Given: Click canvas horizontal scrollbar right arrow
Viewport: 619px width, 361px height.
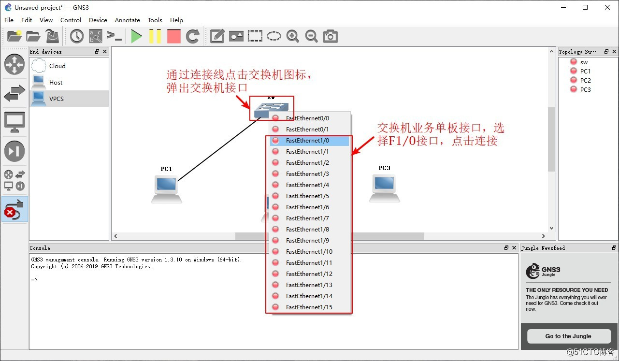Looking at the screenshot, I should tap(544, 236).
